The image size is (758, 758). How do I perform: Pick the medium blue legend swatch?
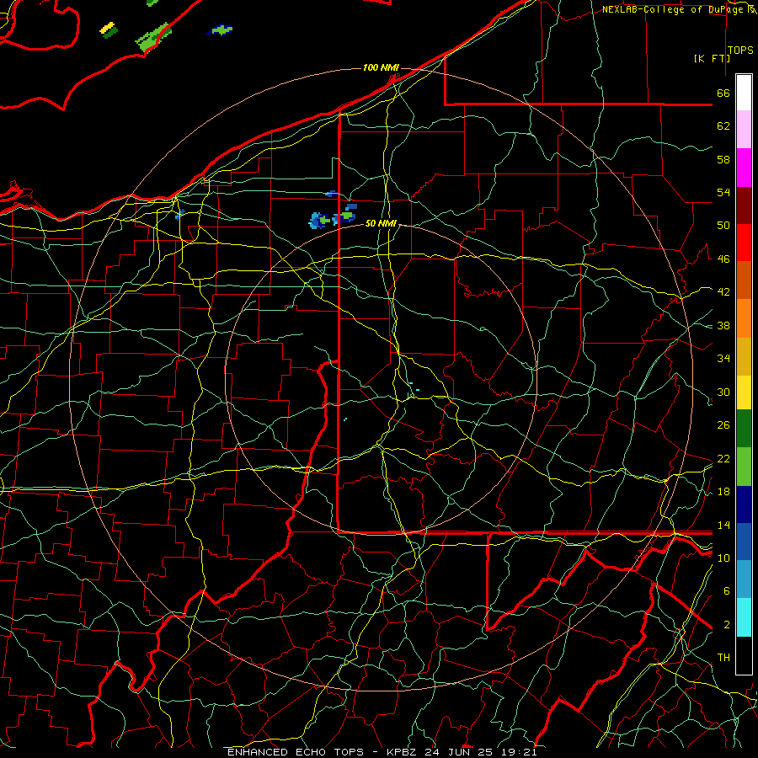point(744,542)
